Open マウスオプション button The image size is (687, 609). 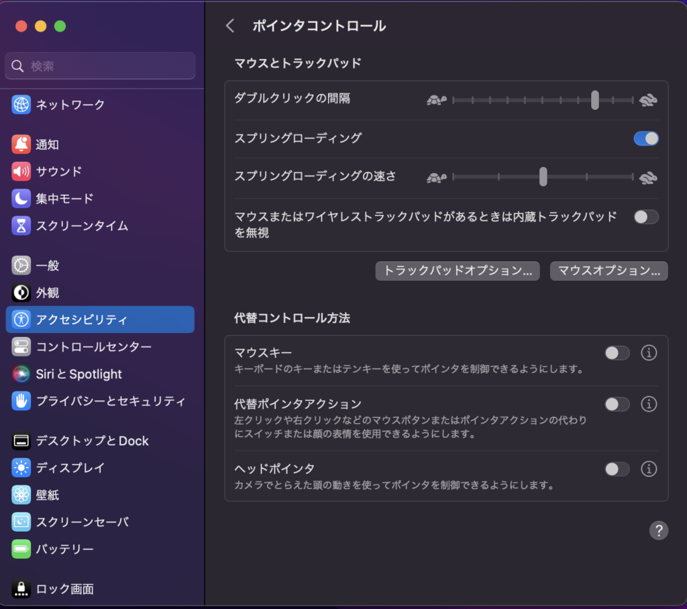pos(609,271)
